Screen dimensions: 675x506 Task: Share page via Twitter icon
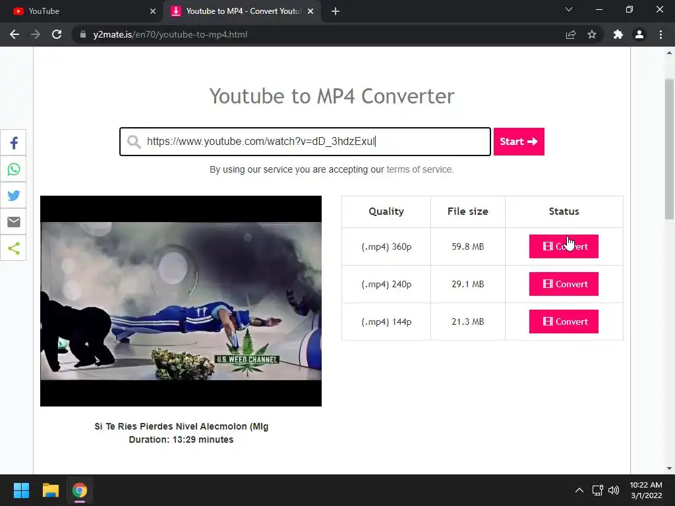point(13,195)
